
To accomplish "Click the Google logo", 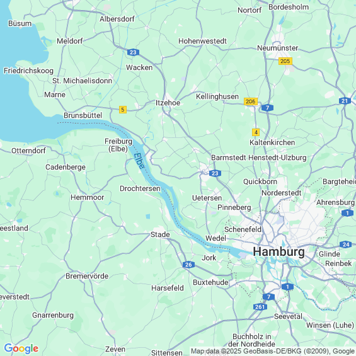I will point(21,348).
